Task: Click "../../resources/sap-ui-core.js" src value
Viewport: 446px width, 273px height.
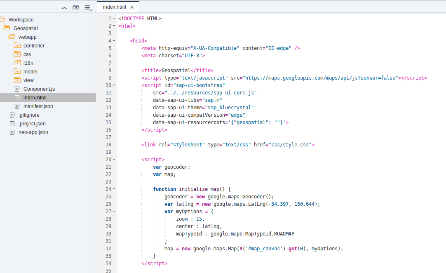Action: [211, 92]
